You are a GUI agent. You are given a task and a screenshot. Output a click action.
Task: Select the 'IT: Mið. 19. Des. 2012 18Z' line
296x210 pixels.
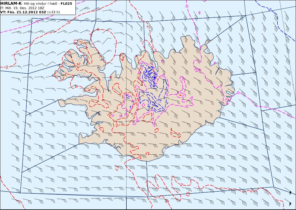click(22, 8)
